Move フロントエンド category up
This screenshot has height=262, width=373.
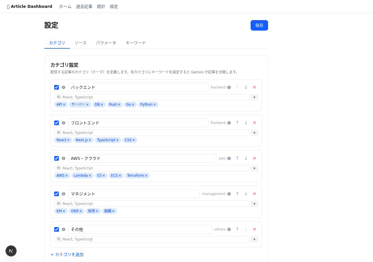pyautogui.click(x=237, y=123)
